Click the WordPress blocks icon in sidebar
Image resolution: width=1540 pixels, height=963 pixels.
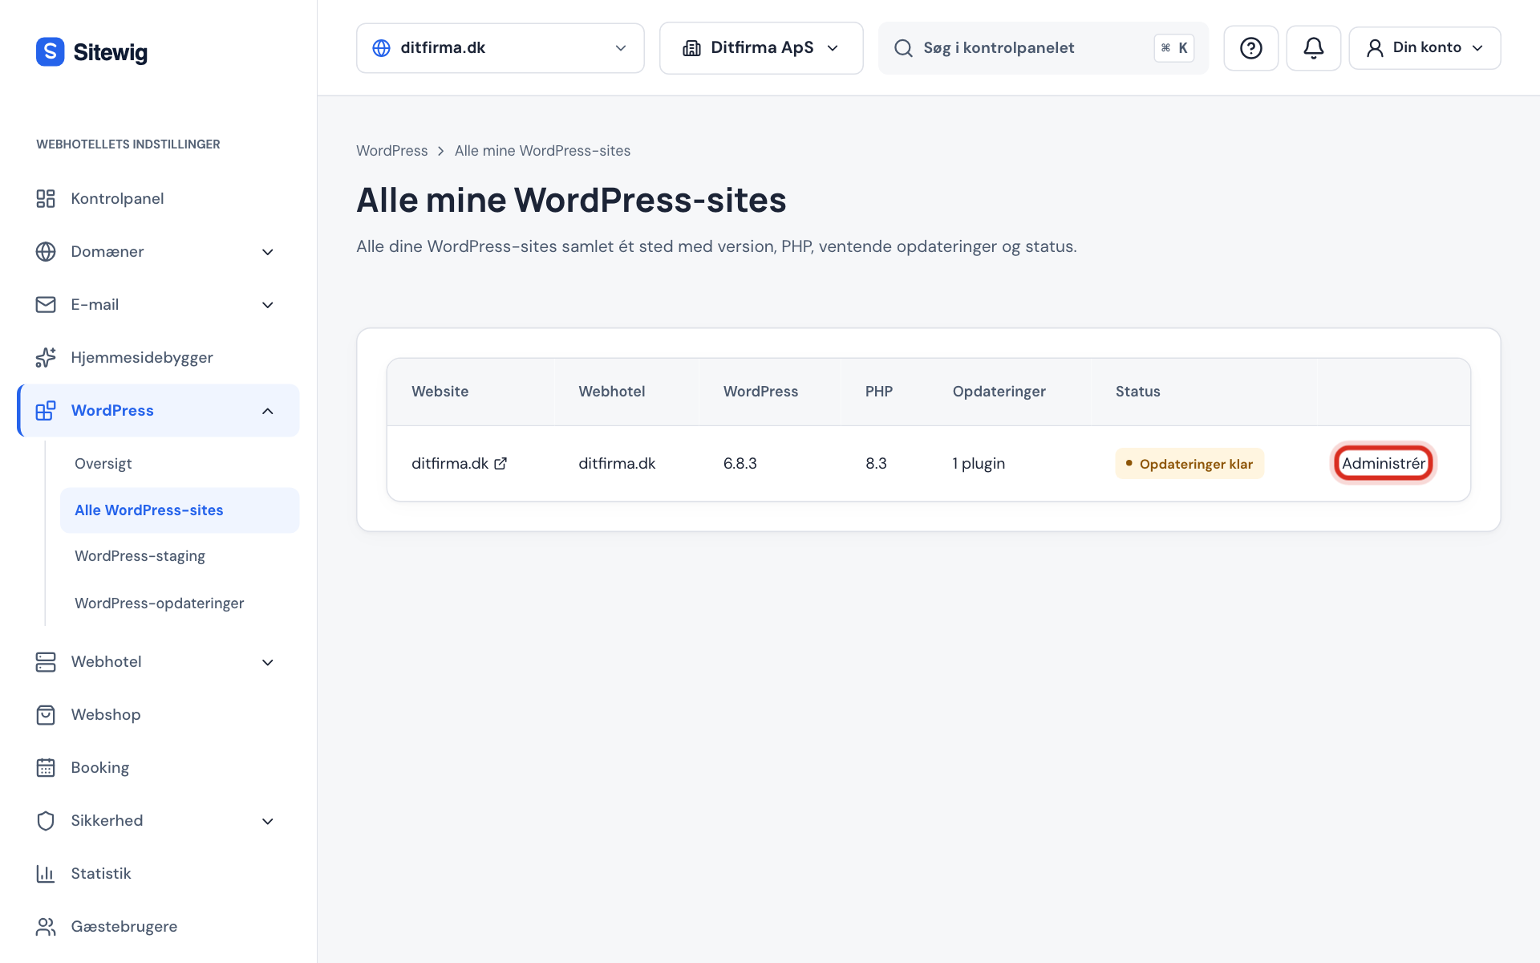pyautogui.click(x=46, y=410)
